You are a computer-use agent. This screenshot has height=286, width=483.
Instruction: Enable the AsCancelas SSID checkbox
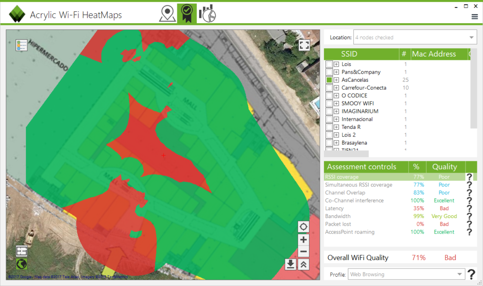330,79
